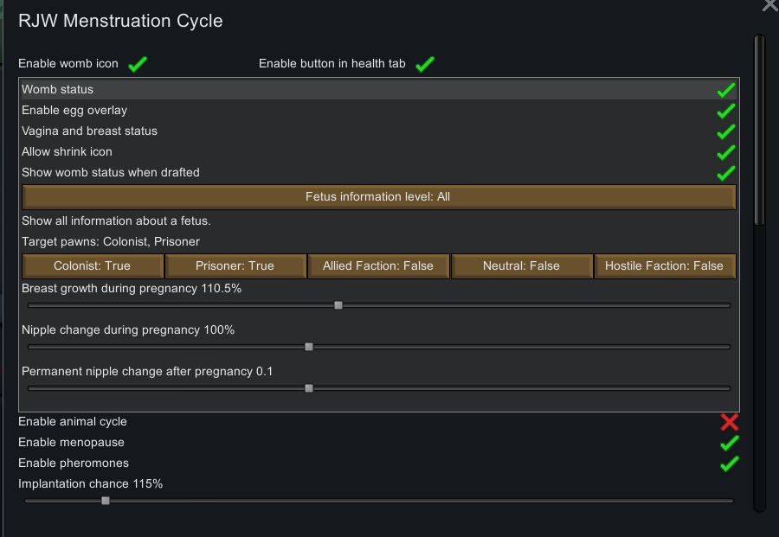Viewport: 779px width, 537px height.
Task: Toggle Enable button in health tab
Action: (424, 62)
